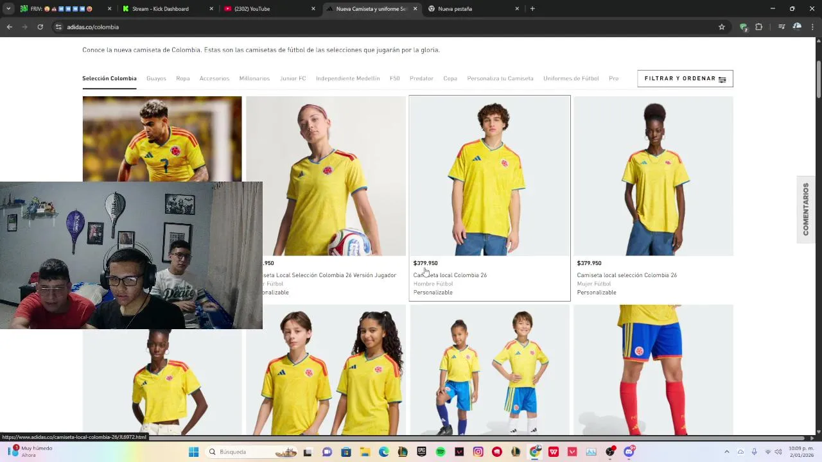Open the Chrome three-dot menu

[x=813, y=27]
